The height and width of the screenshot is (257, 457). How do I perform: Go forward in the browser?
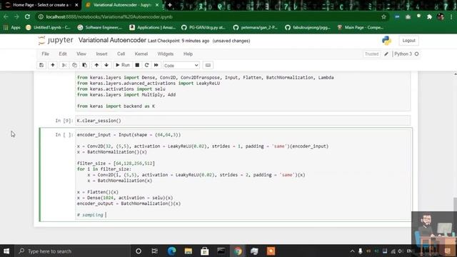(16, 17)
